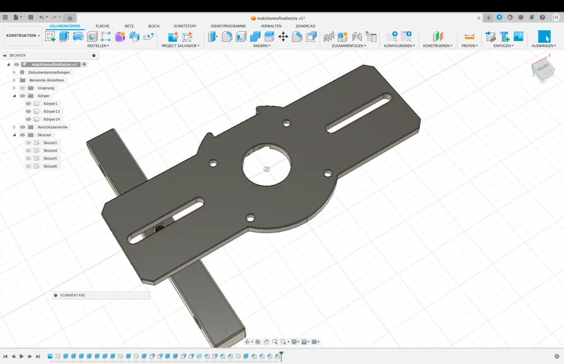Open the Konstruktion workspace dropdown
This screenshot has height=364, width=564.
pos(23,35)
